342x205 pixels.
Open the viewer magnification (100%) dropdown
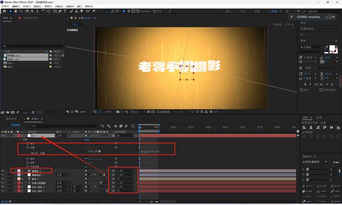[85, 112]
